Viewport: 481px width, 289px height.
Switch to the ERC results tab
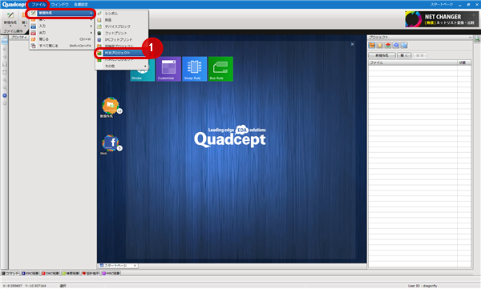pos(30,273)
